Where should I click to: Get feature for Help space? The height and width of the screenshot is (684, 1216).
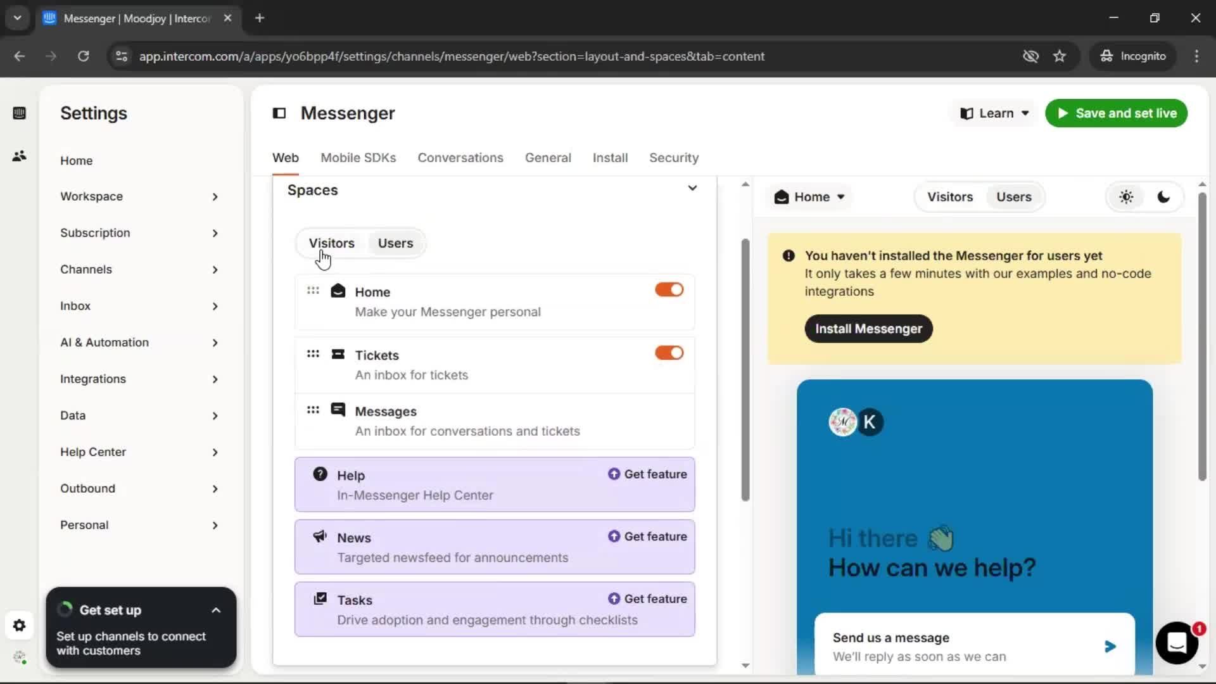(648, 474)
